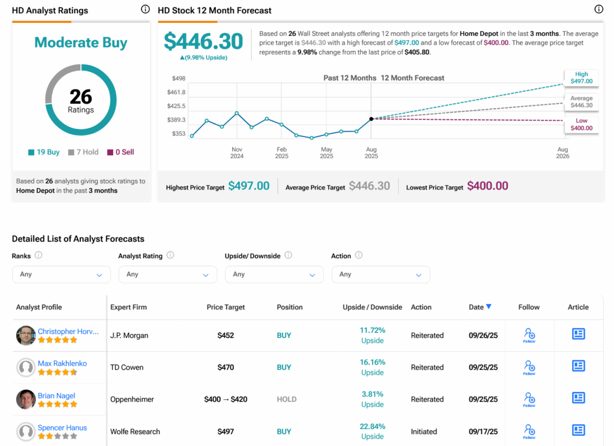Open the J.P. Morgan article icon

click(578, 334)
